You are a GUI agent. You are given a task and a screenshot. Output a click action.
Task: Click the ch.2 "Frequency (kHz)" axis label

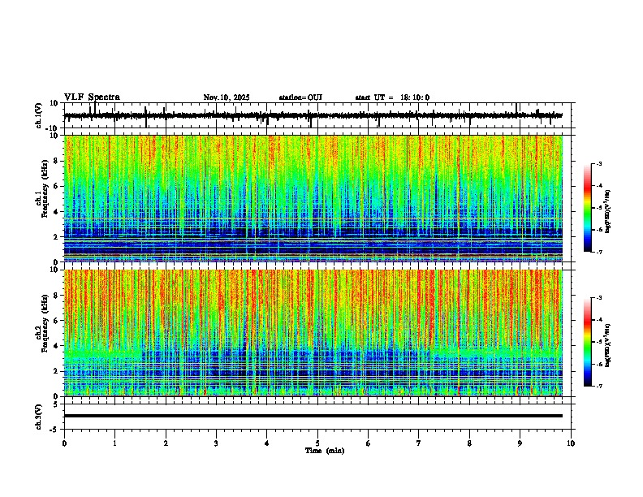click(45, 323)
